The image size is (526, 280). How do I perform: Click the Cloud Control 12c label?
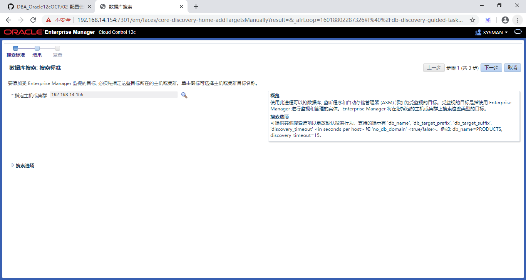117,32
